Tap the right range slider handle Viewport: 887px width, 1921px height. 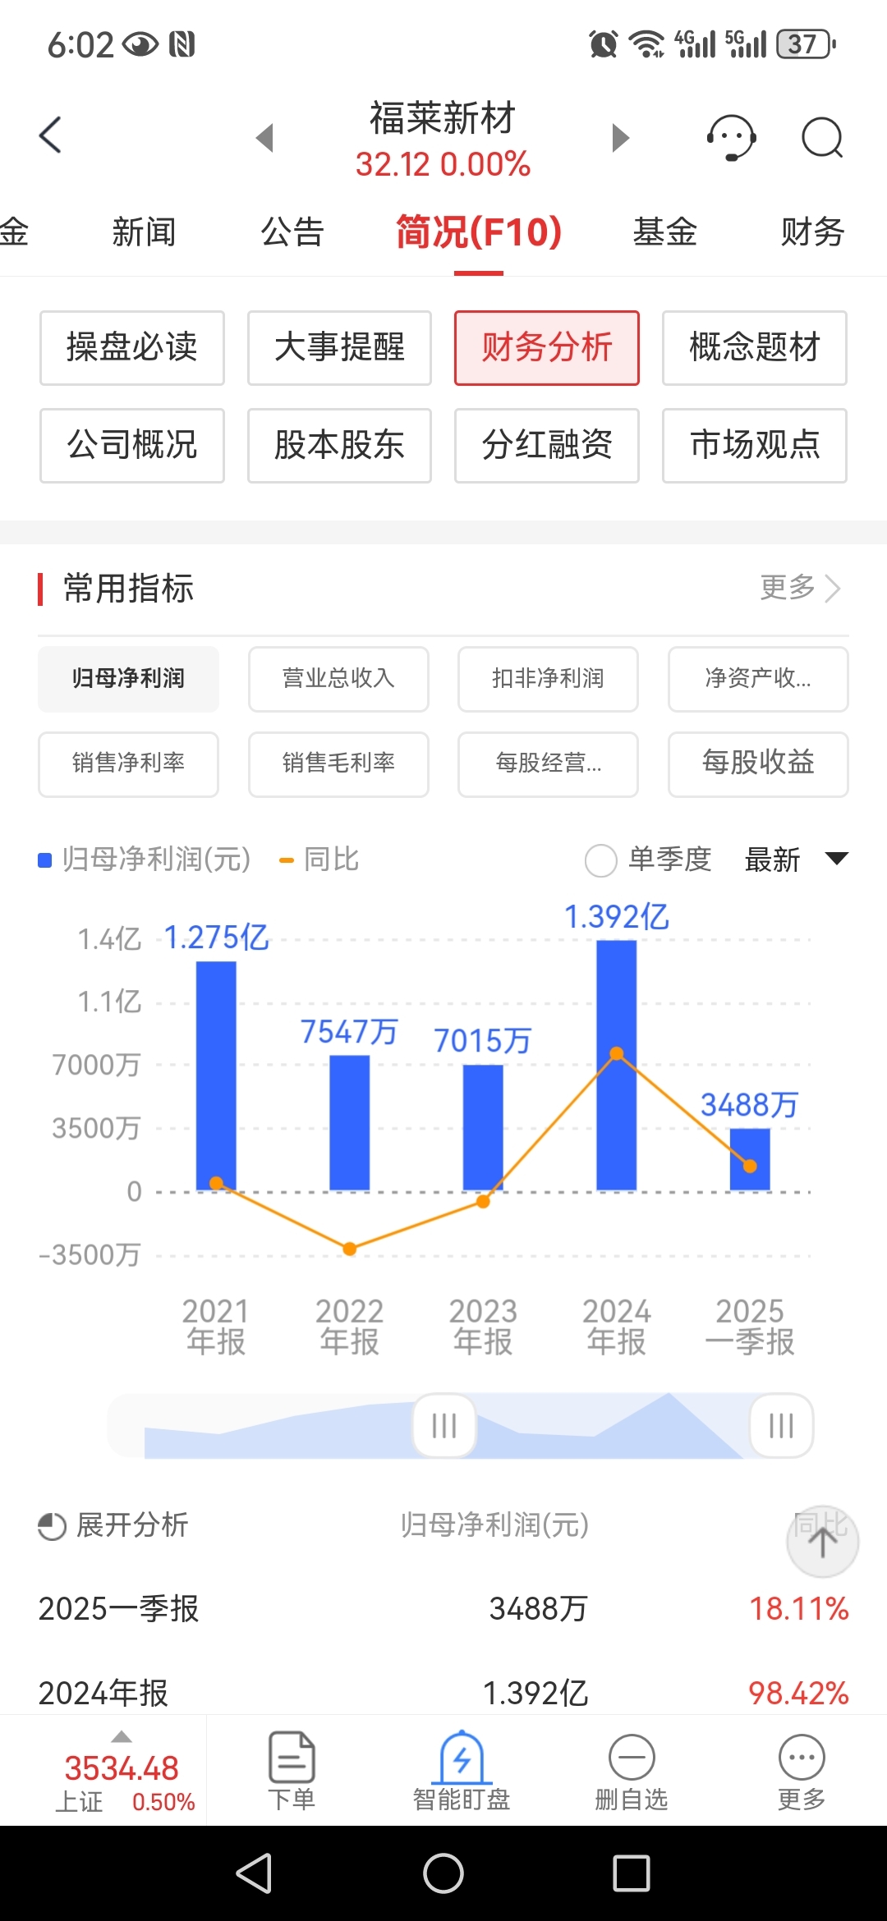tap(781, 1425)
